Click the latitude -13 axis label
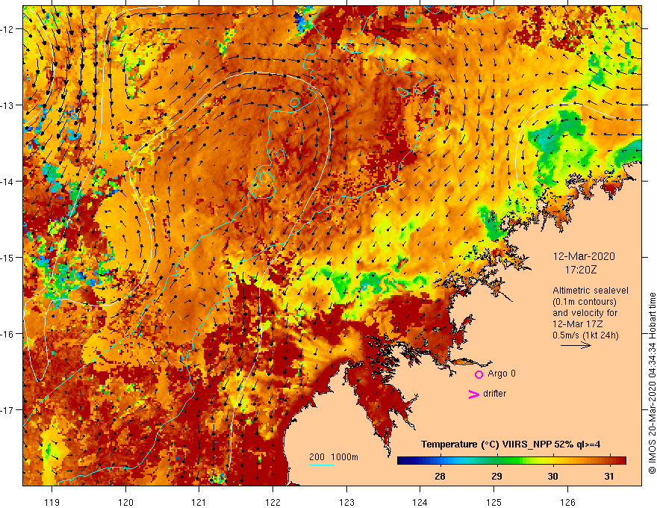Viewport: 657px width, 508px height. [7, 105]
